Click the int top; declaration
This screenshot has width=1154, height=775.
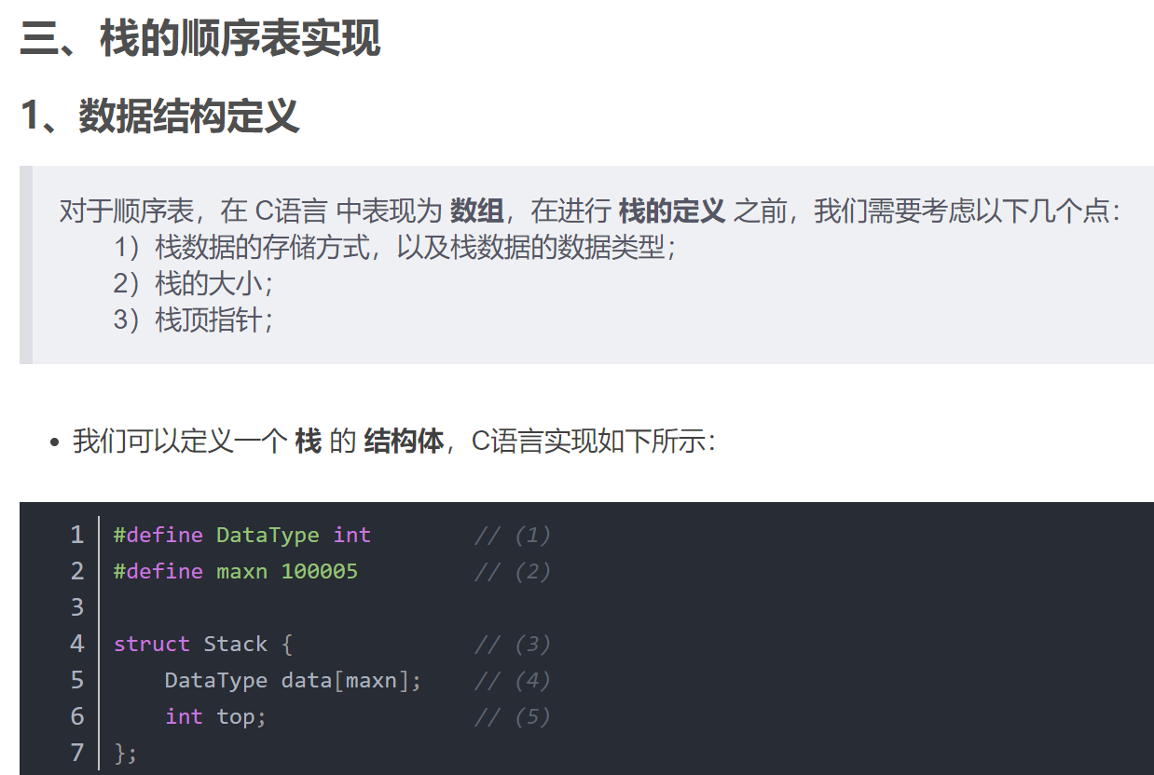(x=215, y=716)
